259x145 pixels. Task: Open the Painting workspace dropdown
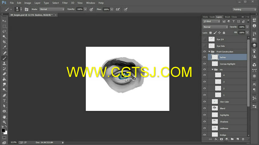tap(244, 9)
